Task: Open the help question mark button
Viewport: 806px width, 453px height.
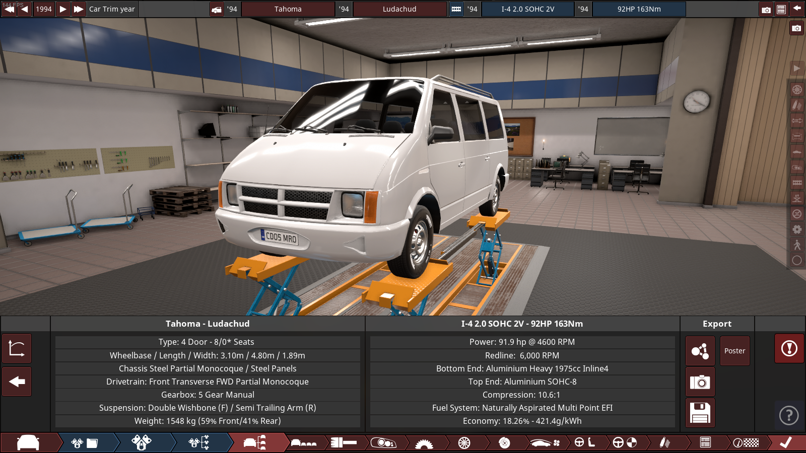Action: click(789, 415)
